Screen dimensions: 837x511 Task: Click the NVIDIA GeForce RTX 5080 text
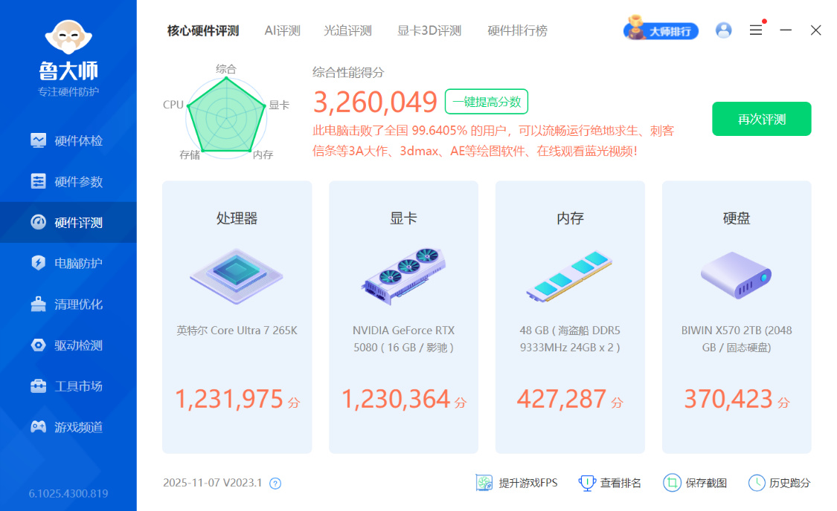(403, 339)
